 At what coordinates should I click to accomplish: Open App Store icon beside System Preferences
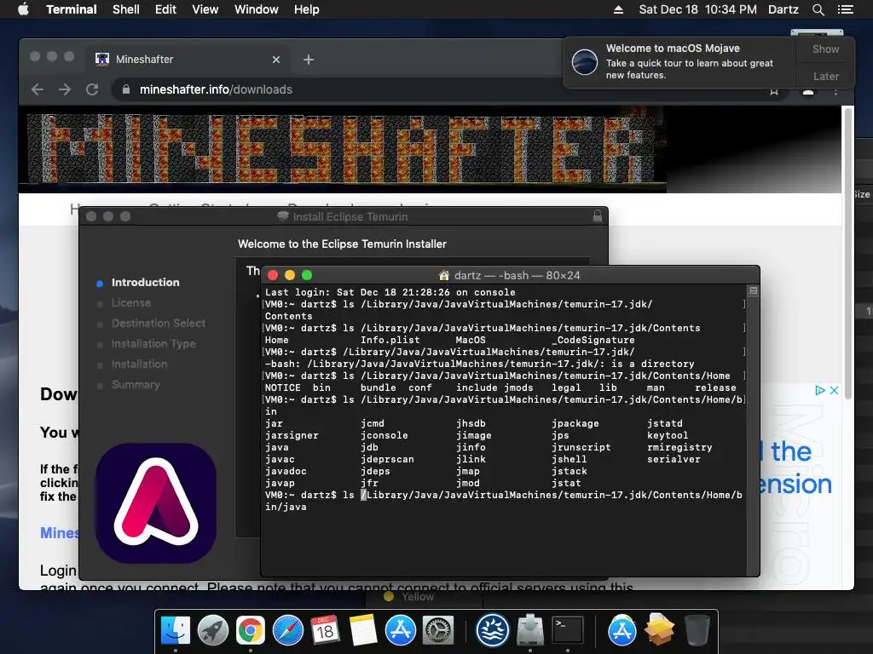(401, 631)
